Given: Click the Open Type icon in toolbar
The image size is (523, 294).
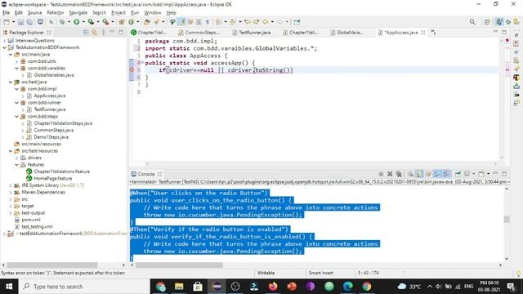Looking at the screenshot, I should [147, 22].
